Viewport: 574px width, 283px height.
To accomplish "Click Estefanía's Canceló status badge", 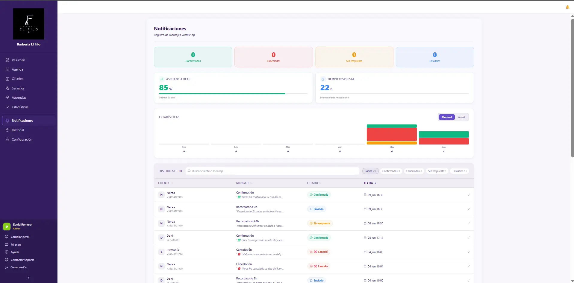I will (319, 252).
